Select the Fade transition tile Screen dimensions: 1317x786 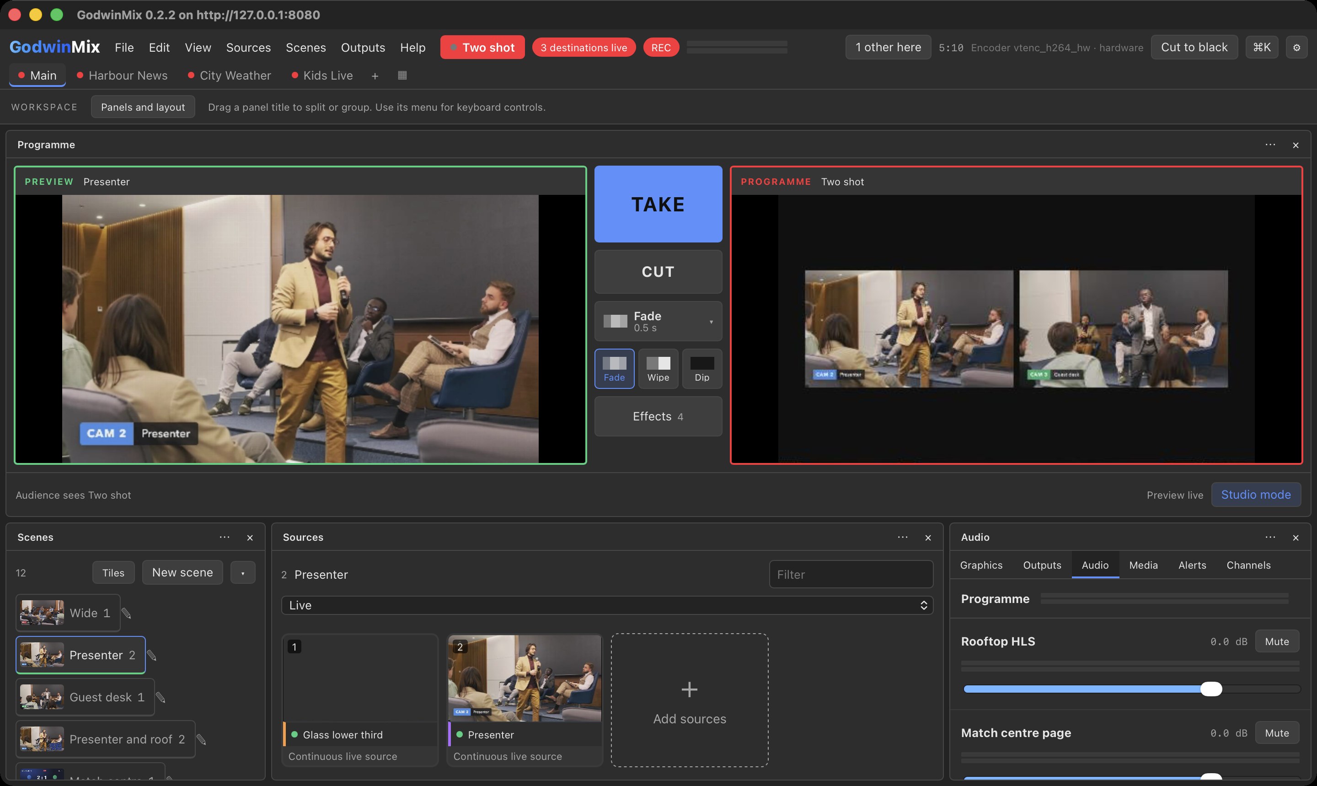[x=614, y=369]
